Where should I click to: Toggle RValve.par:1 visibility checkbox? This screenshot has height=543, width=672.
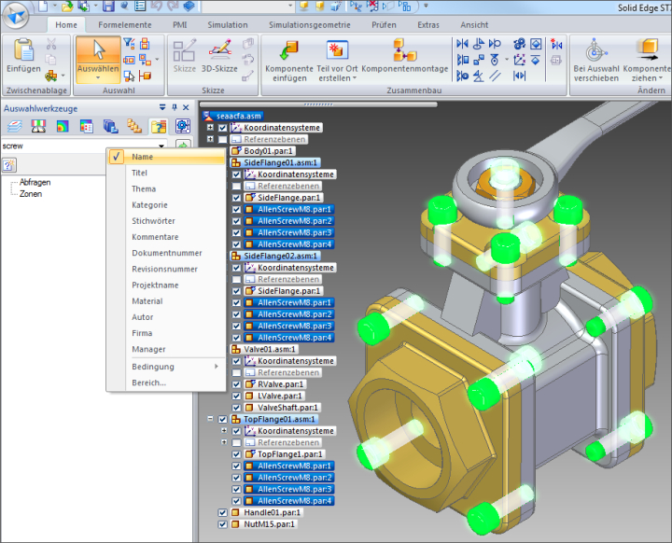pos(236,384)
